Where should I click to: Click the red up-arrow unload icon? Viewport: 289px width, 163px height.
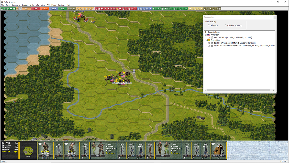pos(99,9)
